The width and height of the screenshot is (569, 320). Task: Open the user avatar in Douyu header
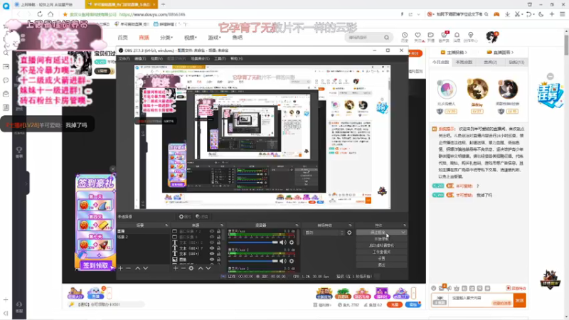pyautogui.click(x=491, y=37)
